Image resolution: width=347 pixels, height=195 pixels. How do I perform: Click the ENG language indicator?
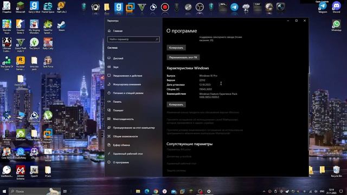(322, 191)
